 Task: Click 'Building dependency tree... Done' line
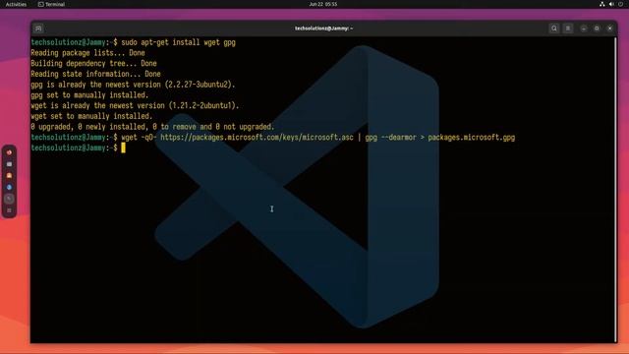[94, 63]
